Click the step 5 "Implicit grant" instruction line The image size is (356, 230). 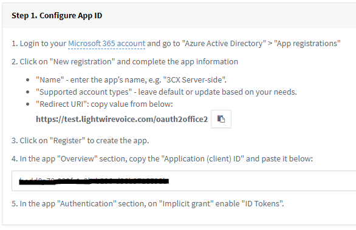click(148, 204)
